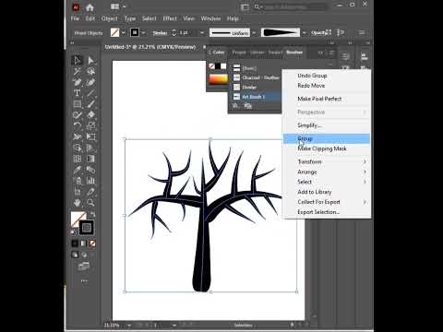Click the Fill swatch in toolbox
443x332 pixels.
(x=77, y=219)
